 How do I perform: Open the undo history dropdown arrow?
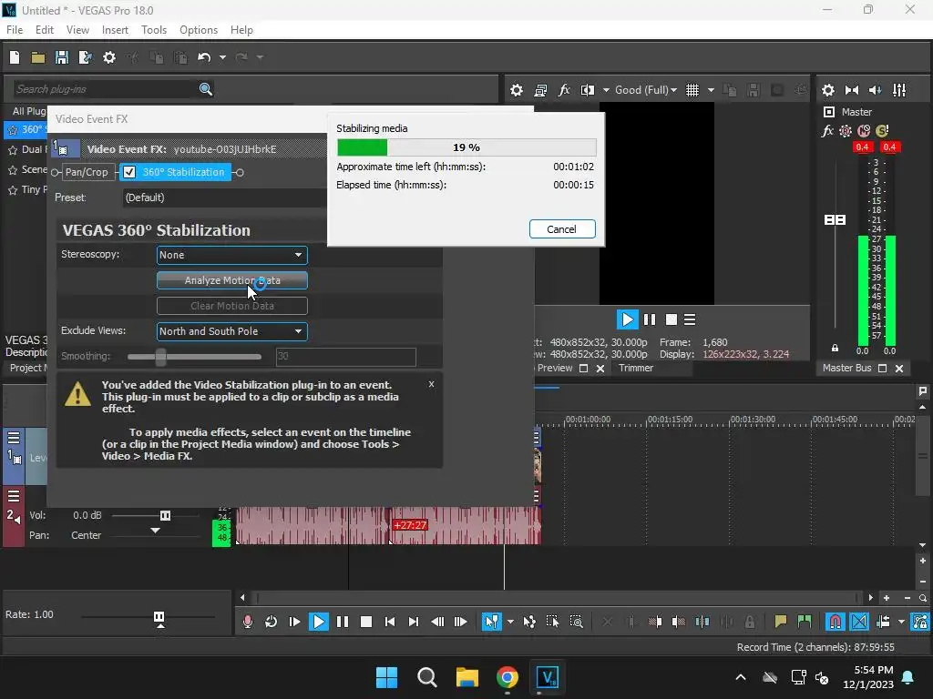[x=222, y=57]
